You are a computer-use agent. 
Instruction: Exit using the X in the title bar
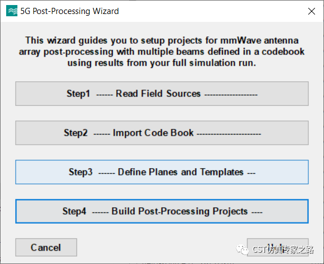[x=312, y=11]
